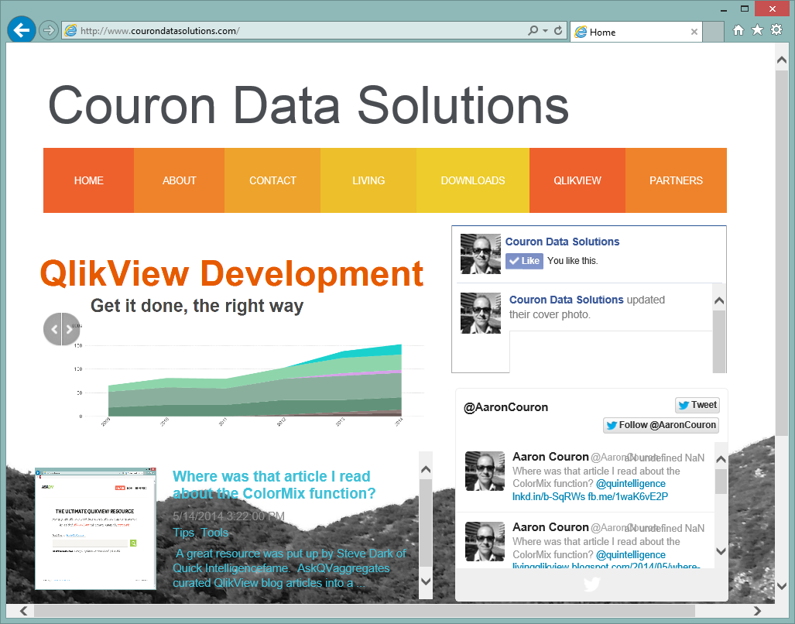Open the address bar dropdown arrow
The image size is (795, 624).
coord(546,30)
